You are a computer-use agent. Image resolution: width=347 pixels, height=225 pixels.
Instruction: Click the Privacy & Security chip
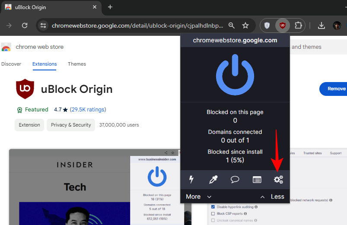click(x=71, y=125)
